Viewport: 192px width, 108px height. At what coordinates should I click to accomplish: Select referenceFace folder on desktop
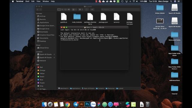pyautogui.click(x=175, y=76)
